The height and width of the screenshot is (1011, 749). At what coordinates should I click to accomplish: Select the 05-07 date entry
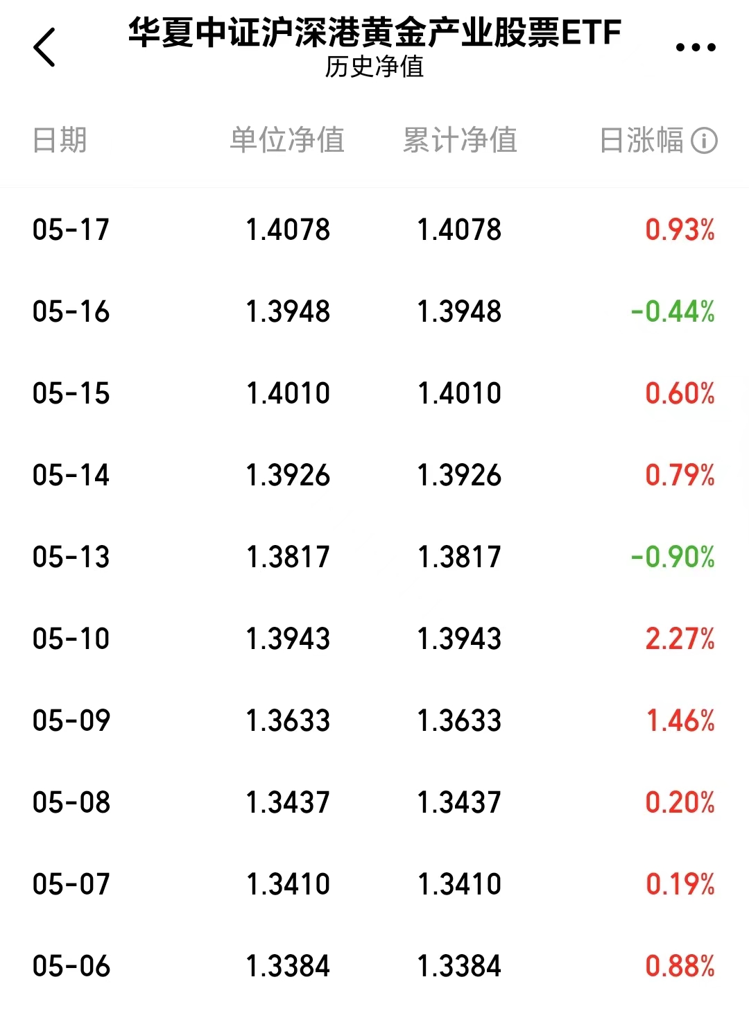(71, 884)
